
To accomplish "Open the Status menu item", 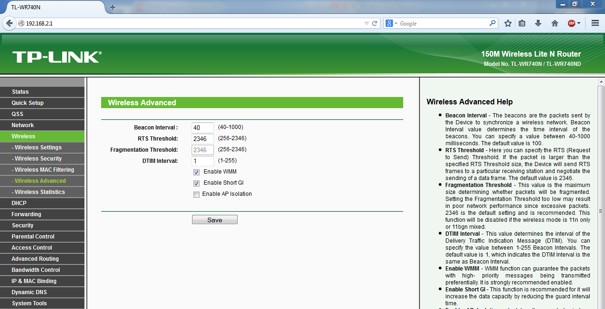I will coord(42,92).
